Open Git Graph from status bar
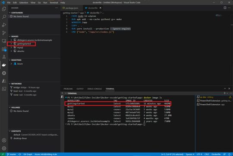Image resolution: width=233 pixels, height=156 pixels. coord(28,154)
